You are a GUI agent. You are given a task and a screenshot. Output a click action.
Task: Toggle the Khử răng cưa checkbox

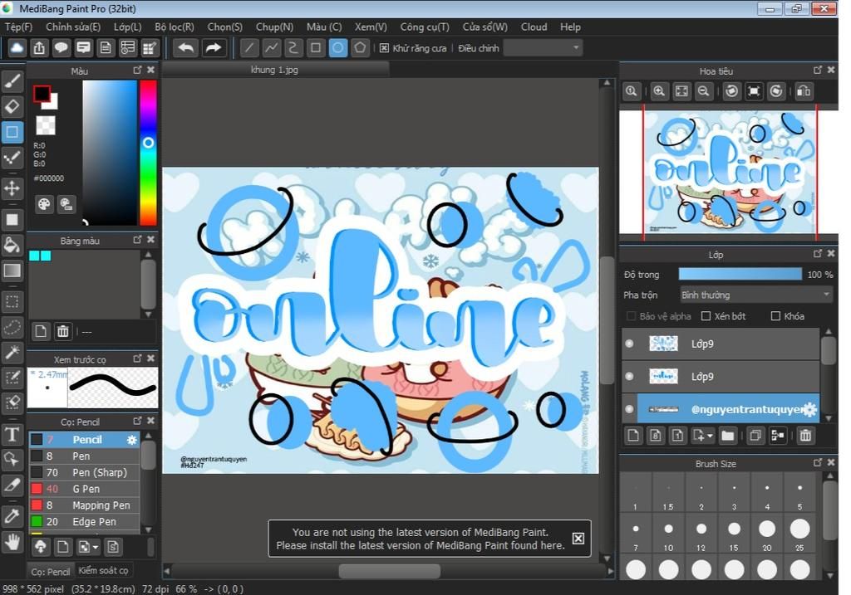pos(384,48)
